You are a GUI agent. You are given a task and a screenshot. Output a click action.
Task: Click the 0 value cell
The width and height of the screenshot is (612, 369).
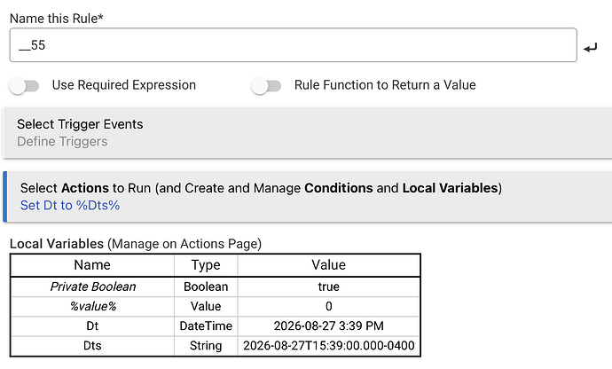pyautogui.click(x=329, y=306)
